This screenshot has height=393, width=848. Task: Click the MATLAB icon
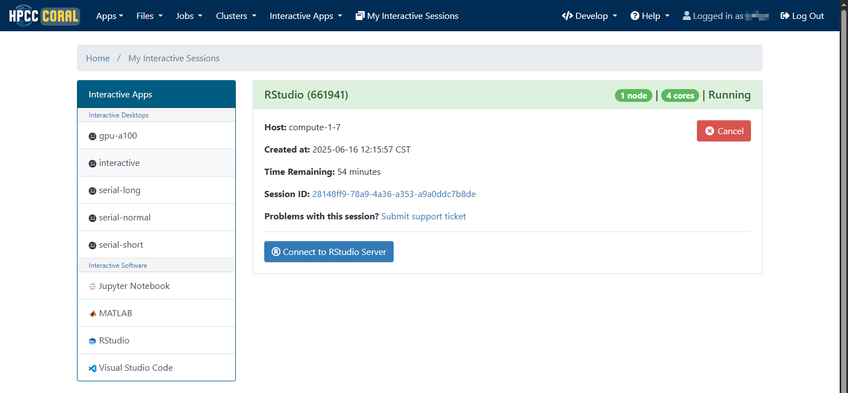point(93,313)
